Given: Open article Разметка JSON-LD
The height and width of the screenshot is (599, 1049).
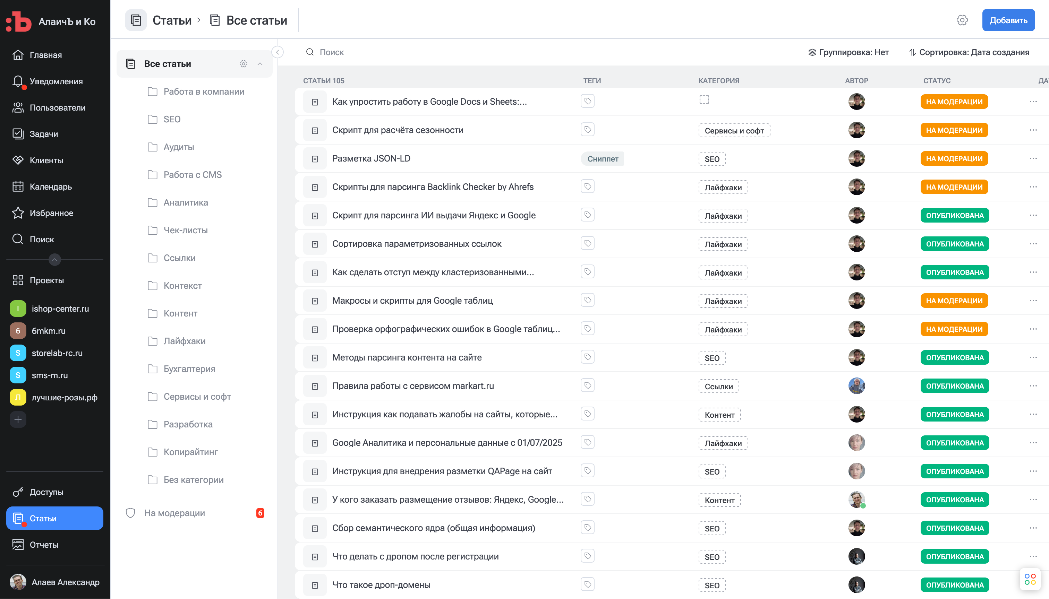Looking at the screenshot, I should (x=371, y=158).
